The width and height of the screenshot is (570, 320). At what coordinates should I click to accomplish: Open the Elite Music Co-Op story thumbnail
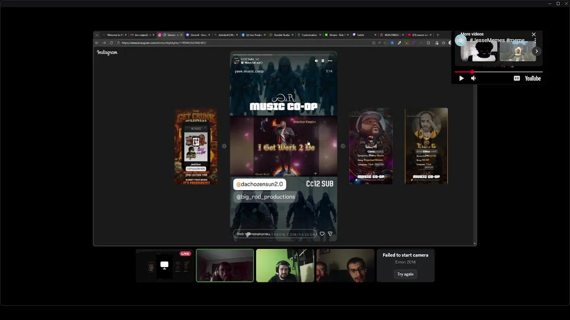(x=426, y=146)
